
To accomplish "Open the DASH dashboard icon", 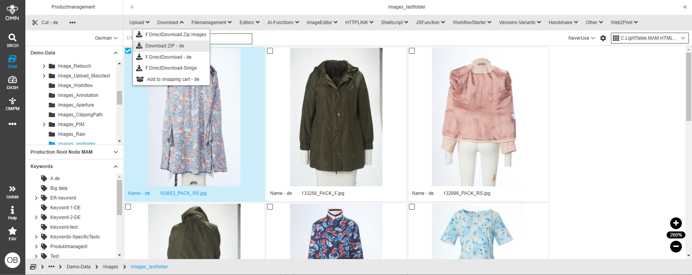I will [12, 82].
